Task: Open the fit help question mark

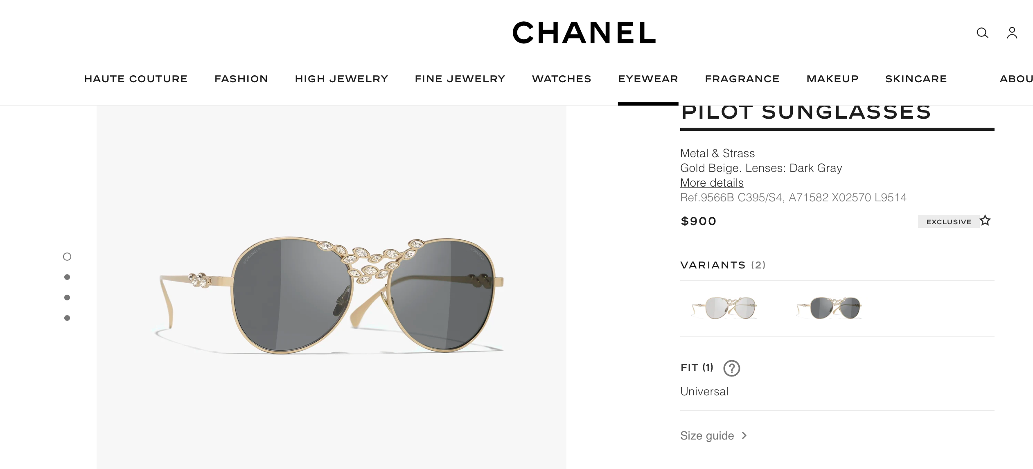Action: point(732,368)
